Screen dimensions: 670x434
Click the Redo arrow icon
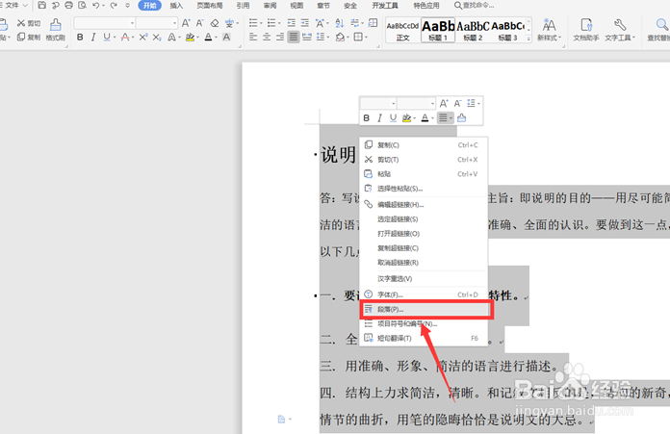tap(114, 5)
